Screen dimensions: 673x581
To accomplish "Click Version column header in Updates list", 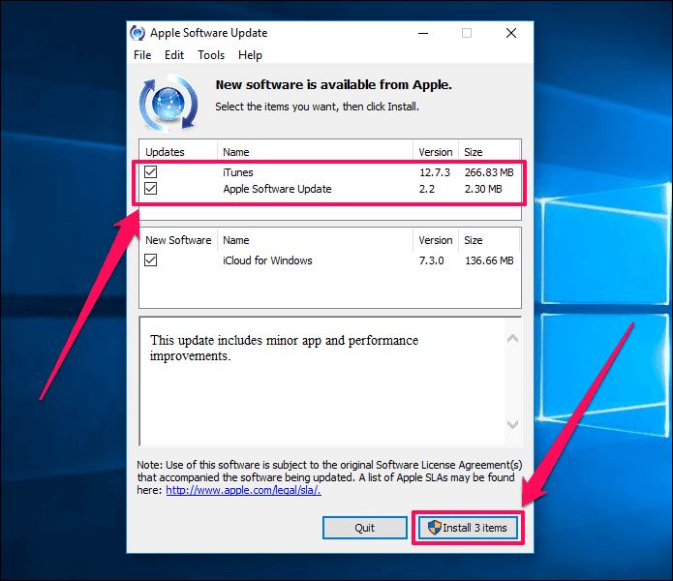I will [x=436, y=152].
